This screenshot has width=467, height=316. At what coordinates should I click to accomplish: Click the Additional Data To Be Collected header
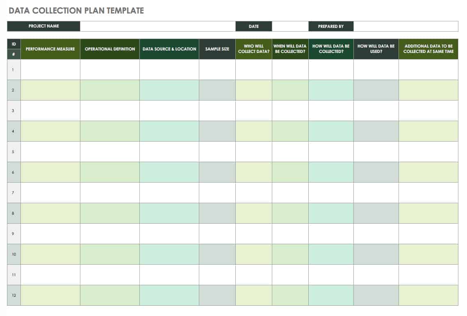[x=428, y=49]
